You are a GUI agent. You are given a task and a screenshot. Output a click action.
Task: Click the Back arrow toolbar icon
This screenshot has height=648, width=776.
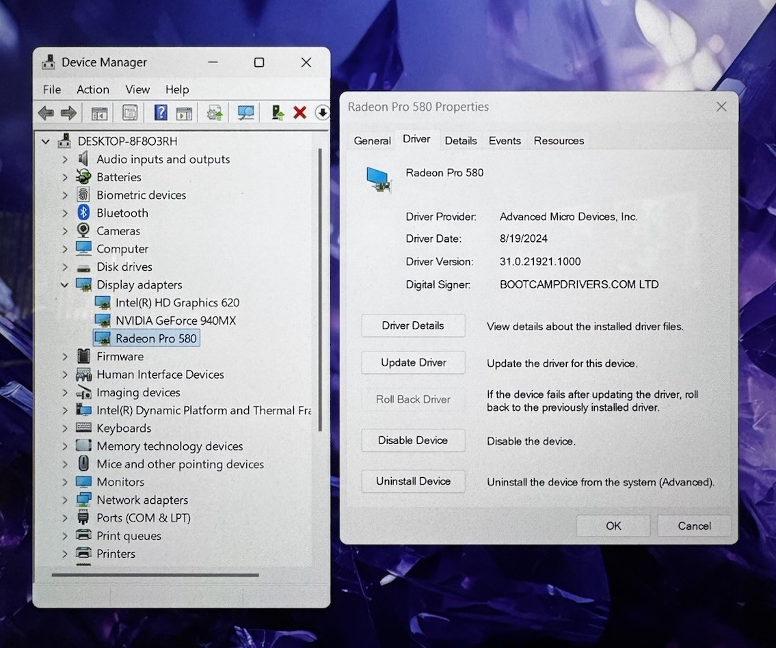point(46,113)
